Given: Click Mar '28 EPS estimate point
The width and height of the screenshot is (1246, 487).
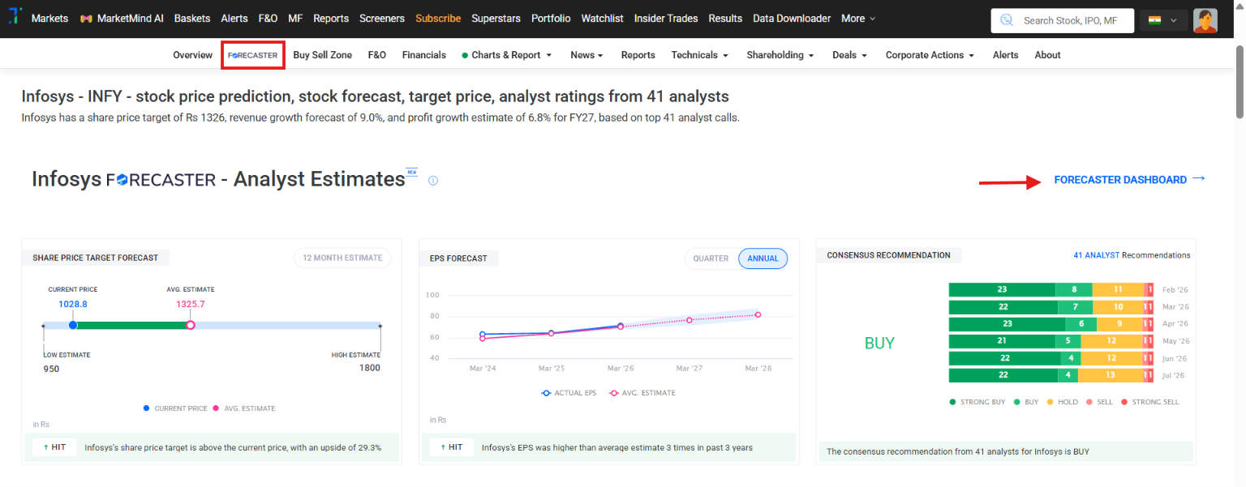Looking at the screenshot, I should (x=758, y=314).
